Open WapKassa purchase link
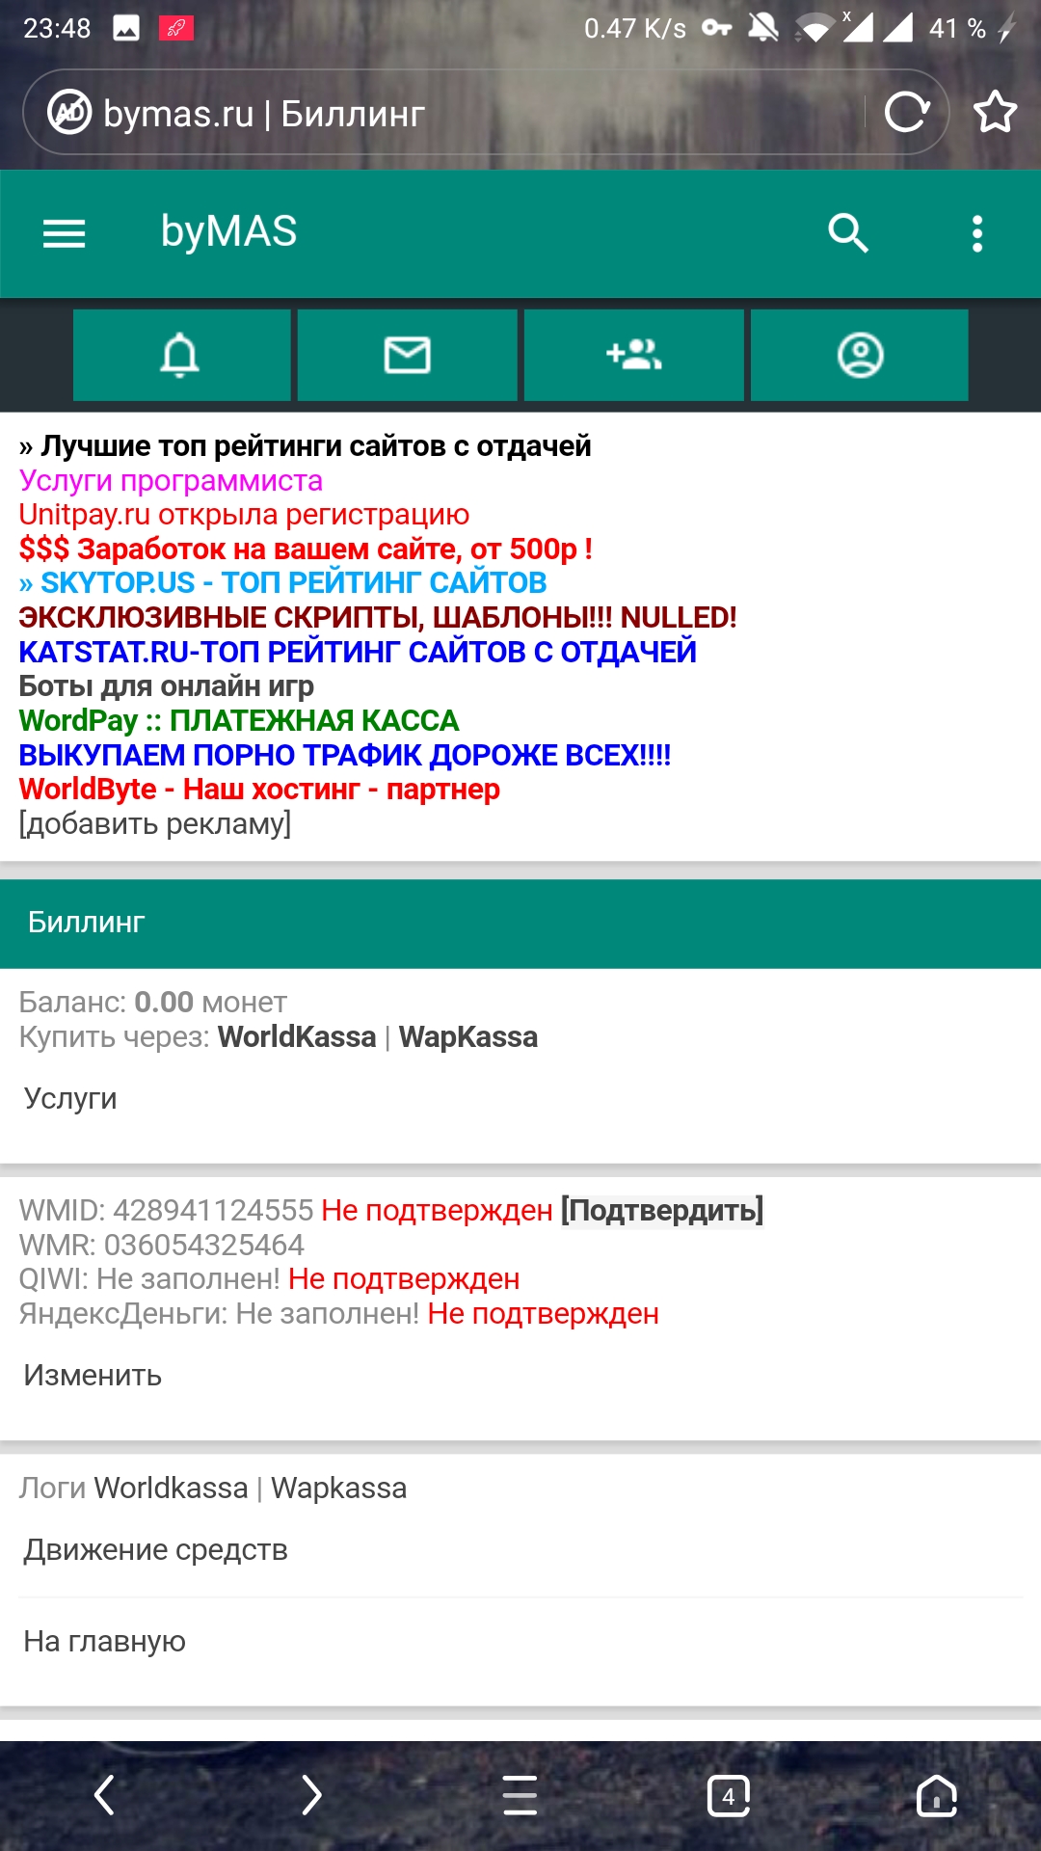Viewport: 1041px width, 1851px height. [x=468, y=1036]
